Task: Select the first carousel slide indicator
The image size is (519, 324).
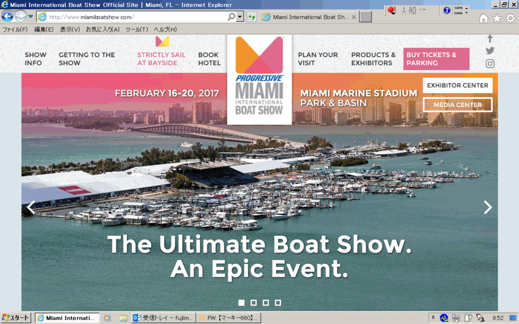Action: (x=241, y=303)
